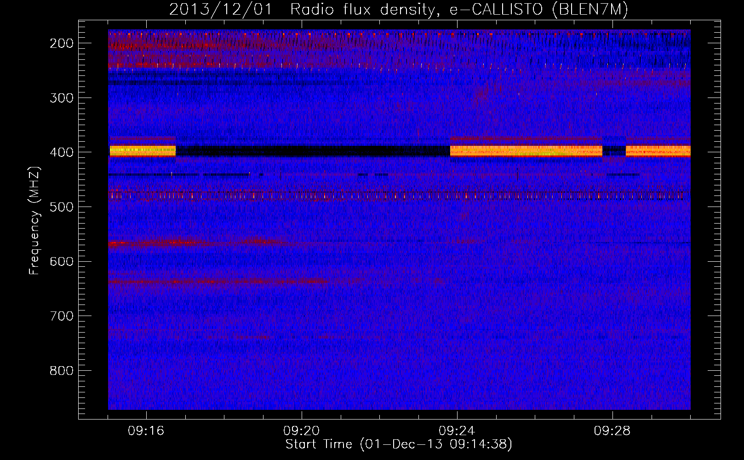Image resolution: width=744 pixels, height=460 pixels.
Task: Click the 300 frequency tick label
Action: pyautogui.click(x=61, y=98)
